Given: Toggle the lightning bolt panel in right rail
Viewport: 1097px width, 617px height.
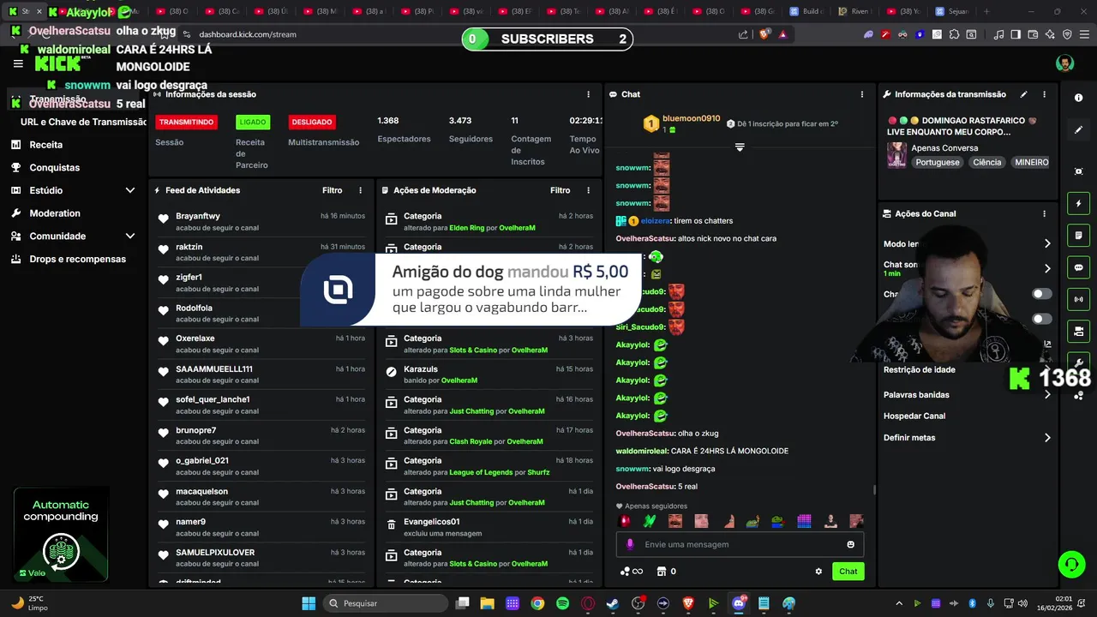Looking at the screenshot, I should tap(1078, 204).
